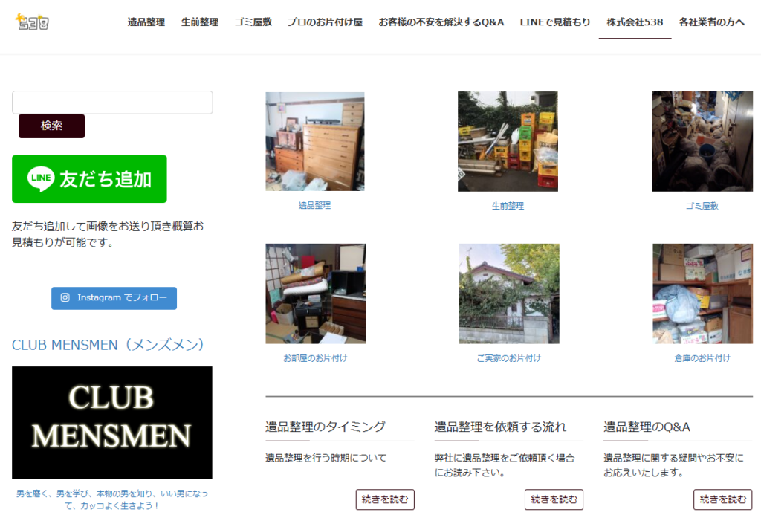This screenshot has width=761, height=518.
Task: Select the ご実家のお片付け house image
Action: click(508, 294)
